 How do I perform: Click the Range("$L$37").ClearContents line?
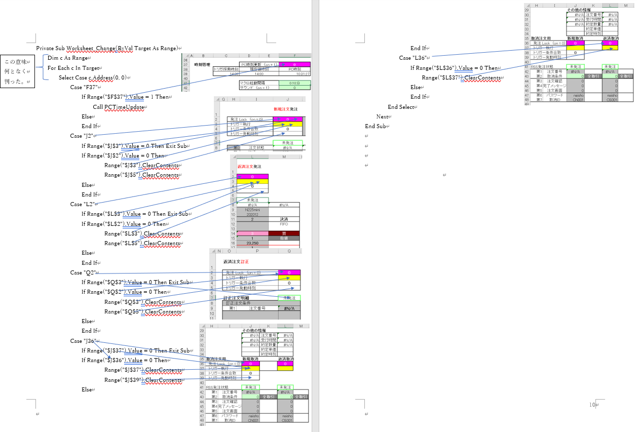click(461, 77)
